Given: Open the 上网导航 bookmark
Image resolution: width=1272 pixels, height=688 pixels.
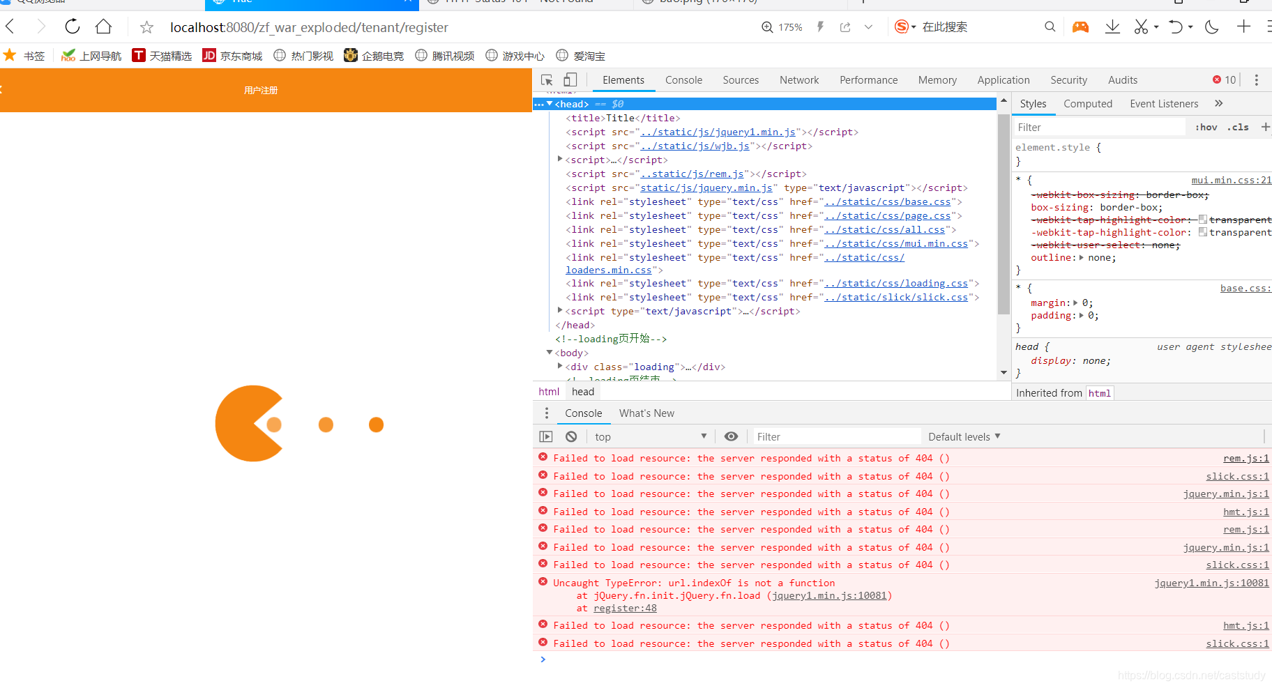Looking at the screenshot, I should [x=91, y=56].
